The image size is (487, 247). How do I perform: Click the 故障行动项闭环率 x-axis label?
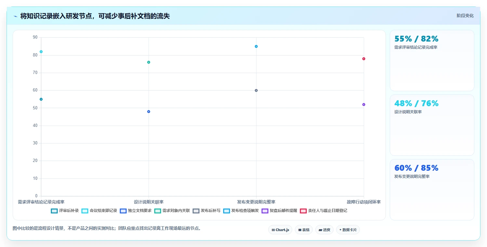pyautogui.click(x=364, y=202)
